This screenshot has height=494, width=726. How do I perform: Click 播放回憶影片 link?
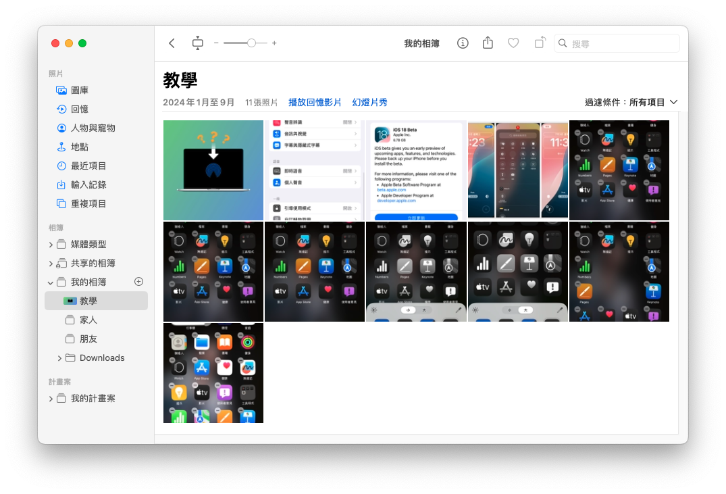tap(315, 103)
